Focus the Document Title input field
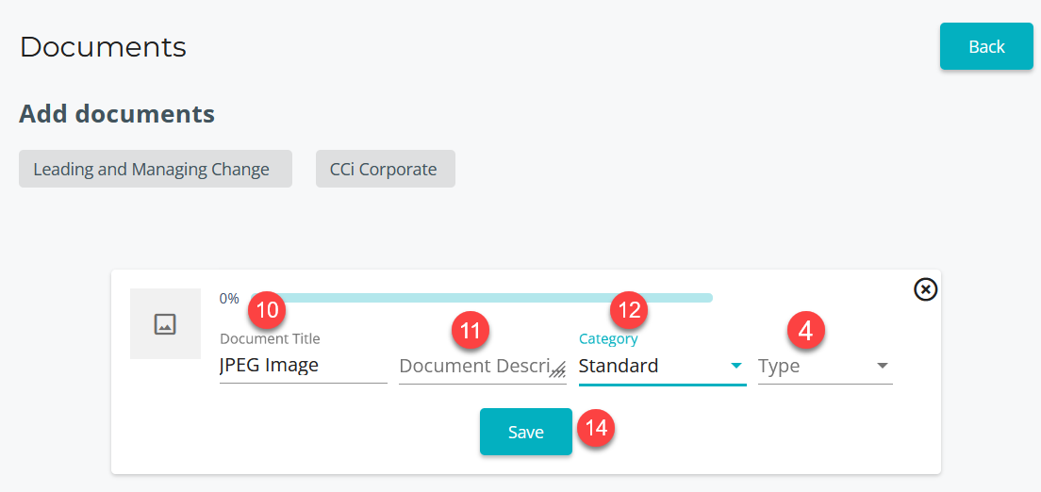 coord(302,366)
